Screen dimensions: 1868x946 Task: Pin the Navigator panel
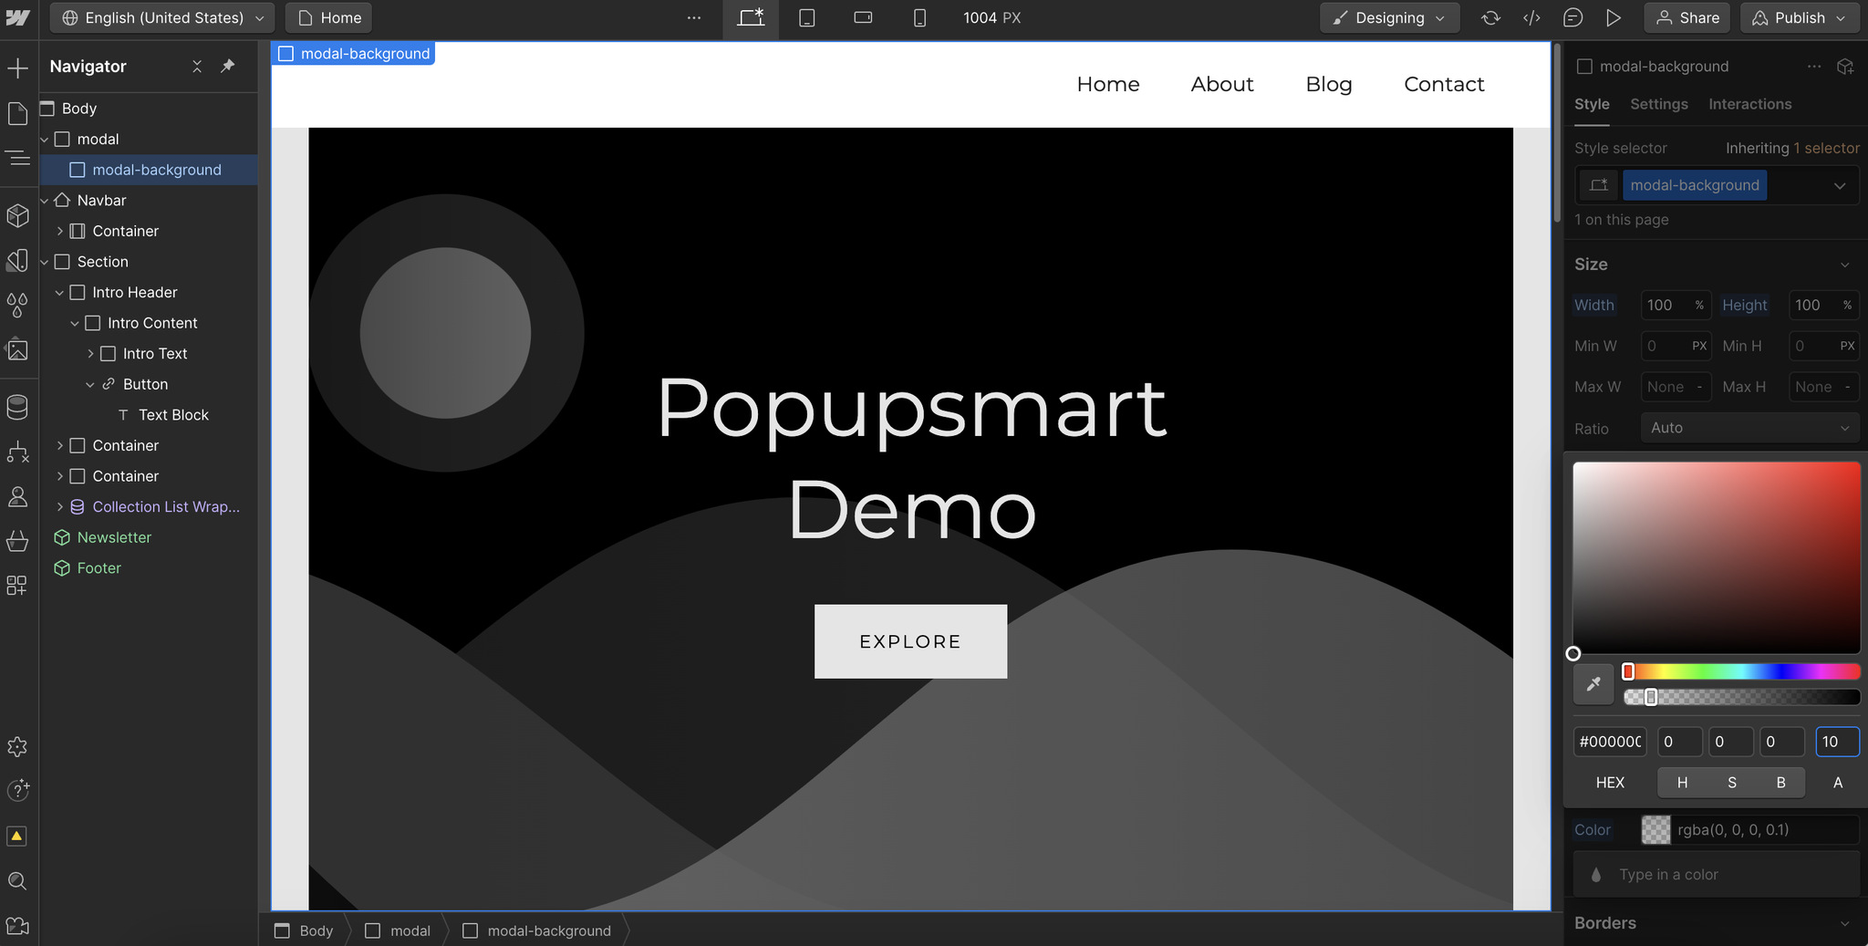228,66
